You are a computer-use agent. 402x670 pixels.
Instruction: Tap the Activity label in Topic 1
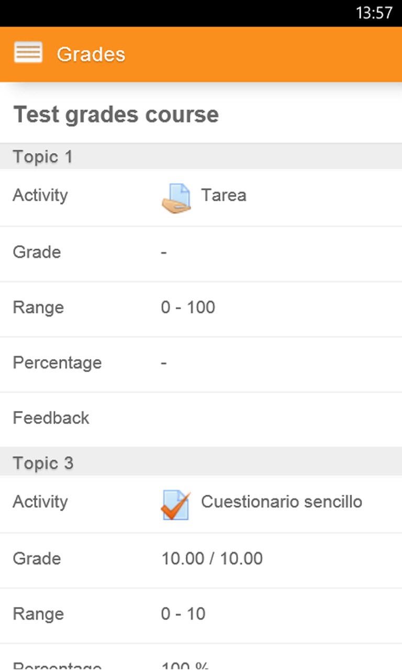[40, 196]
